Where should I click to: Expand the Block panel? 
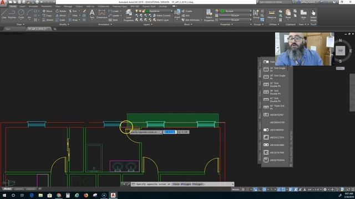[188, 24]
